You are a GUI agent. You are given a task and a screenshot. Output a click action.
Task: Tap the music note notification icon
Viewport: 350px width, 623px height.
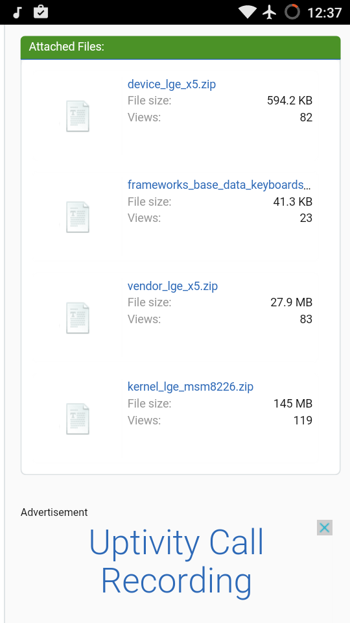point(17,12)
